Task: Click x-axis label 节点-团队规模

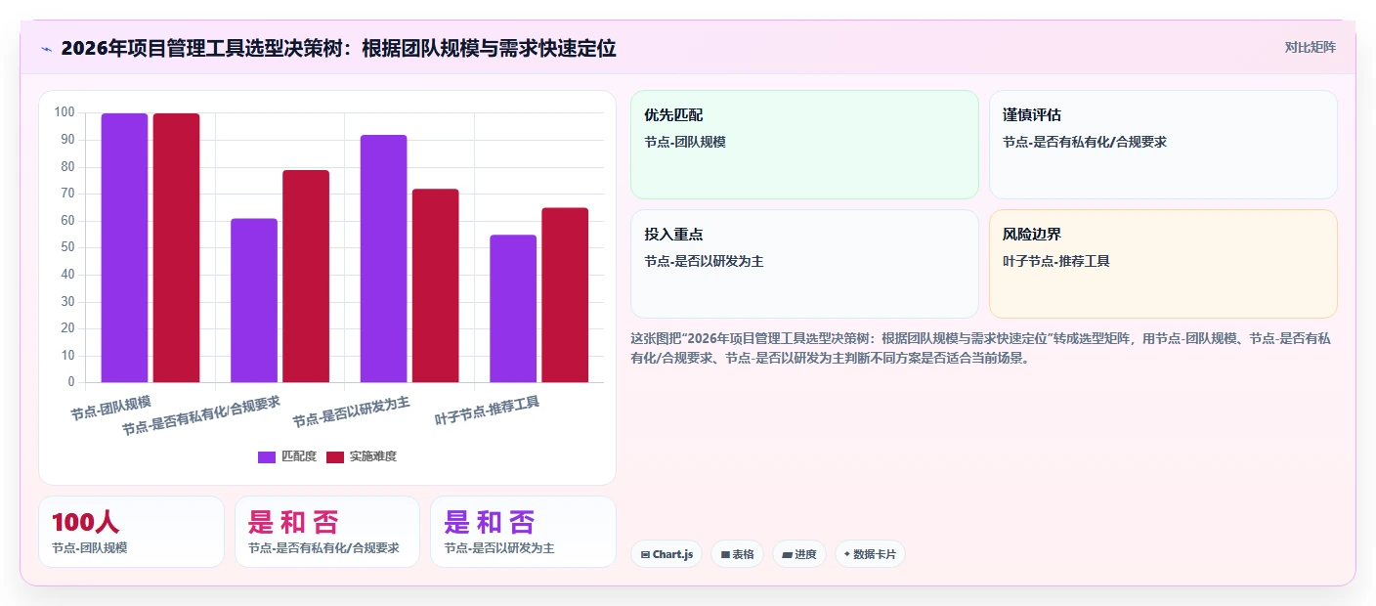Action: pos(111,409)
